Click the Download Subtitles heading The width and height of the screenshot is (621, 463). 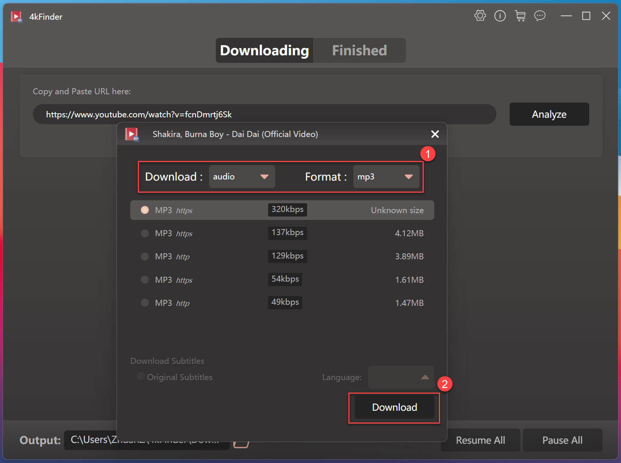pyautogui.click(x=167, y=361)
